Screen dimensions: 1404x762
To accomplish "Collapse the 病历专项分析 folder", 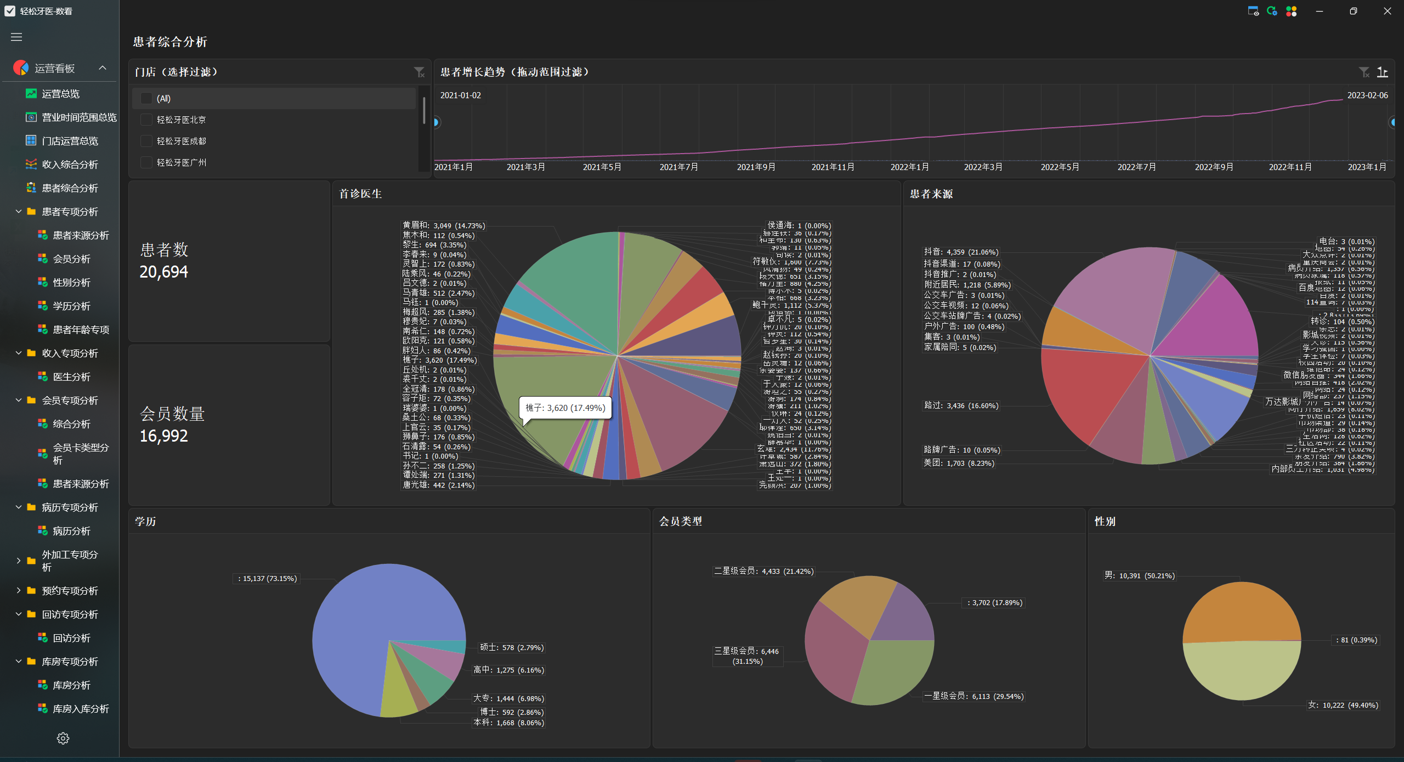I will point(19,507).
